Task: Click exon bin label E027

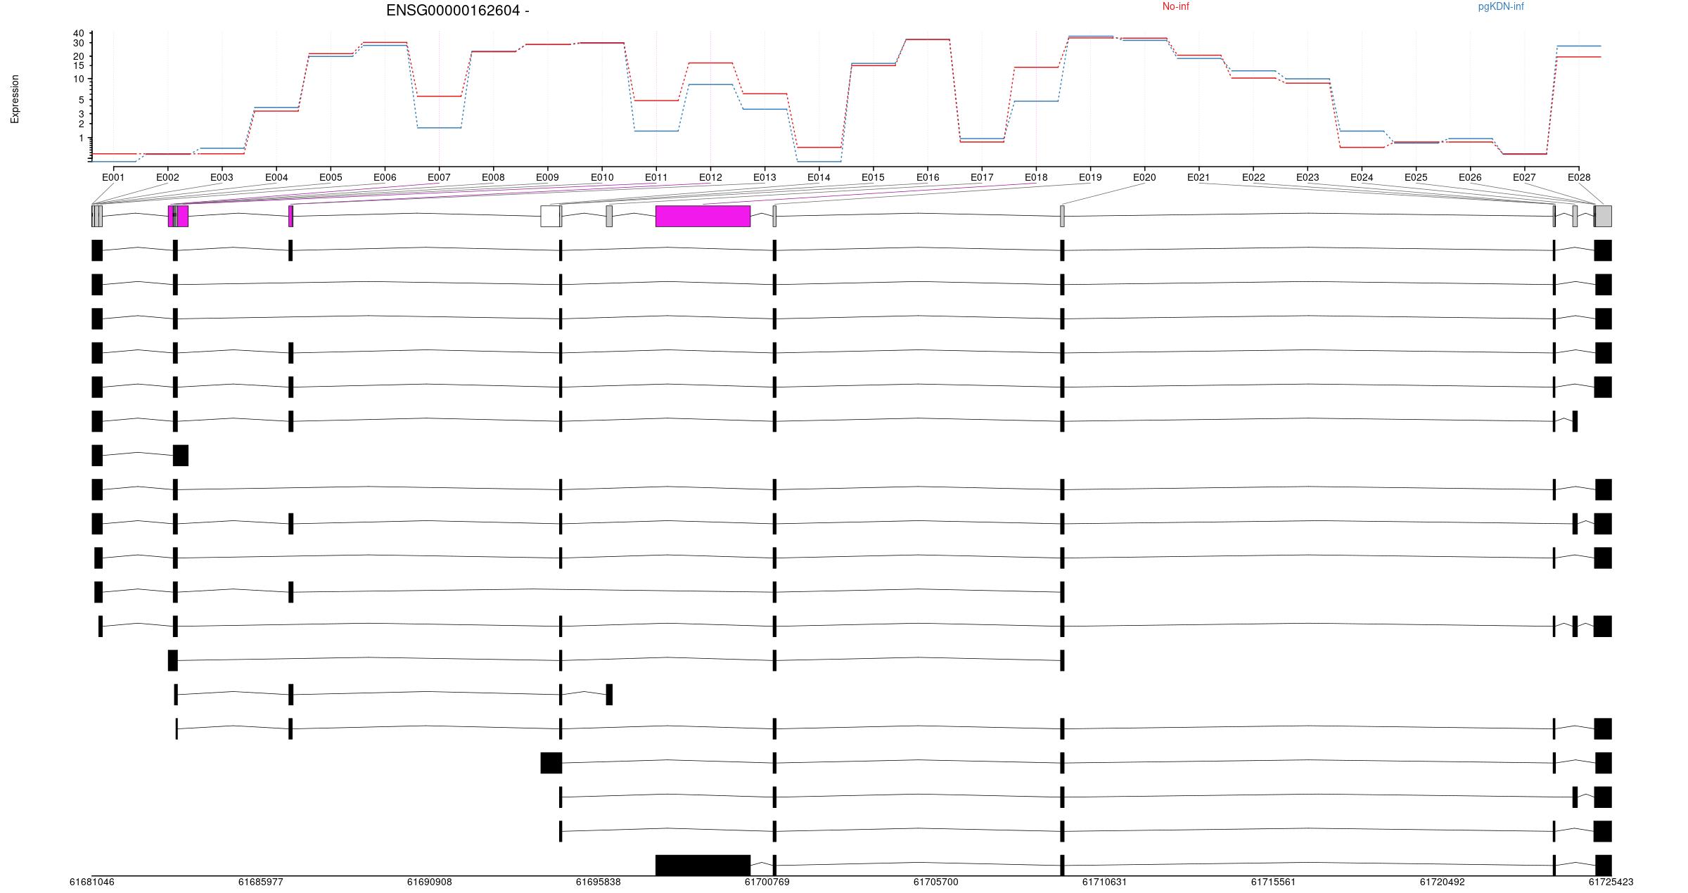Action: (1524, 178)
